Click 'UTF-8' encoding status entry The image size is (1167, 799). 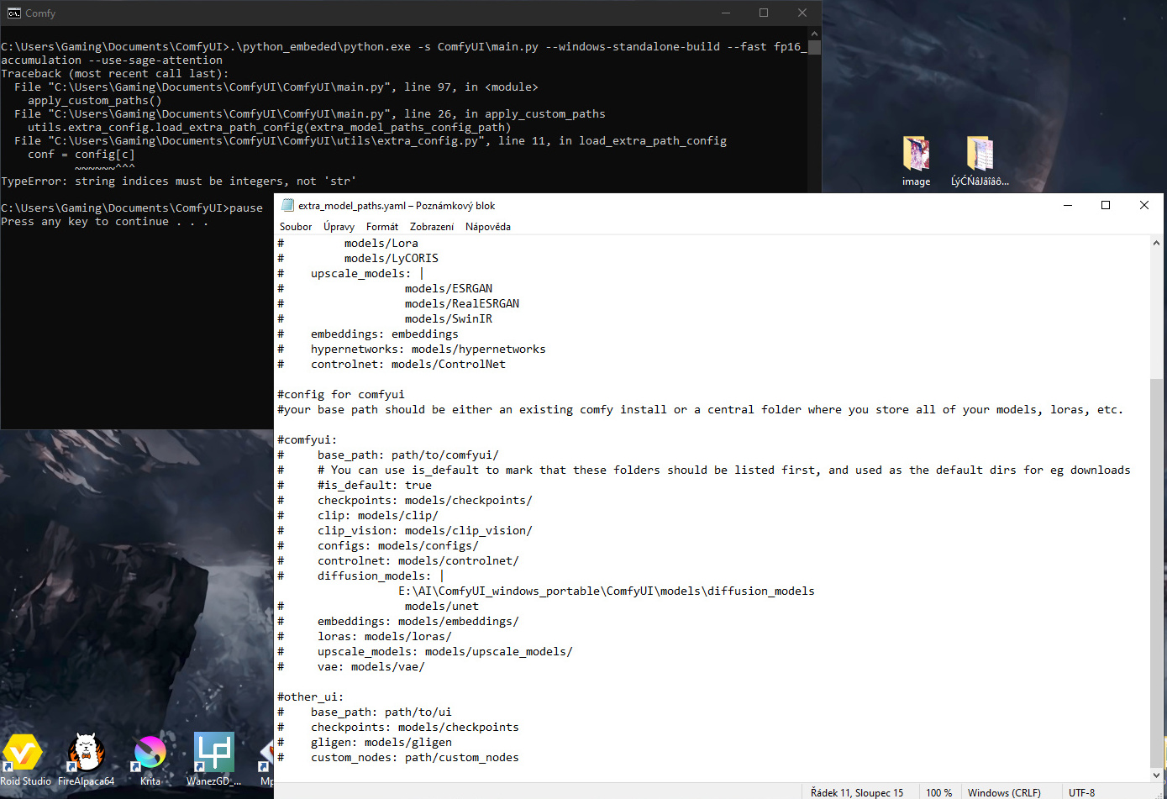click(1081, 792)
